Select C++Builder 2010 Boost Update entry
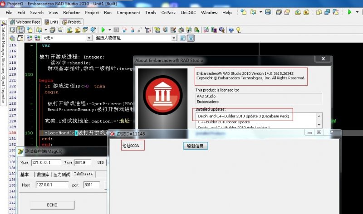The width and height of the screenshot is (363, 214). pyautogui.click(x=224, y=122)
